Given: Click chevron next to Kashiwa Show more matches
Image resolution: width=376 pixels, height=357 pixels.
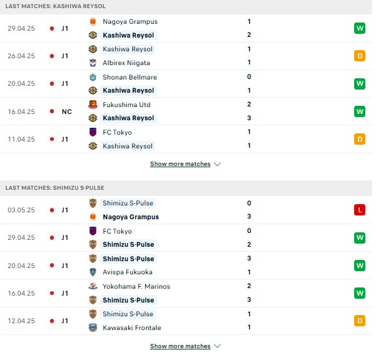Looking at the screenshot, I should pyautogui.click(x=217, y=164).
